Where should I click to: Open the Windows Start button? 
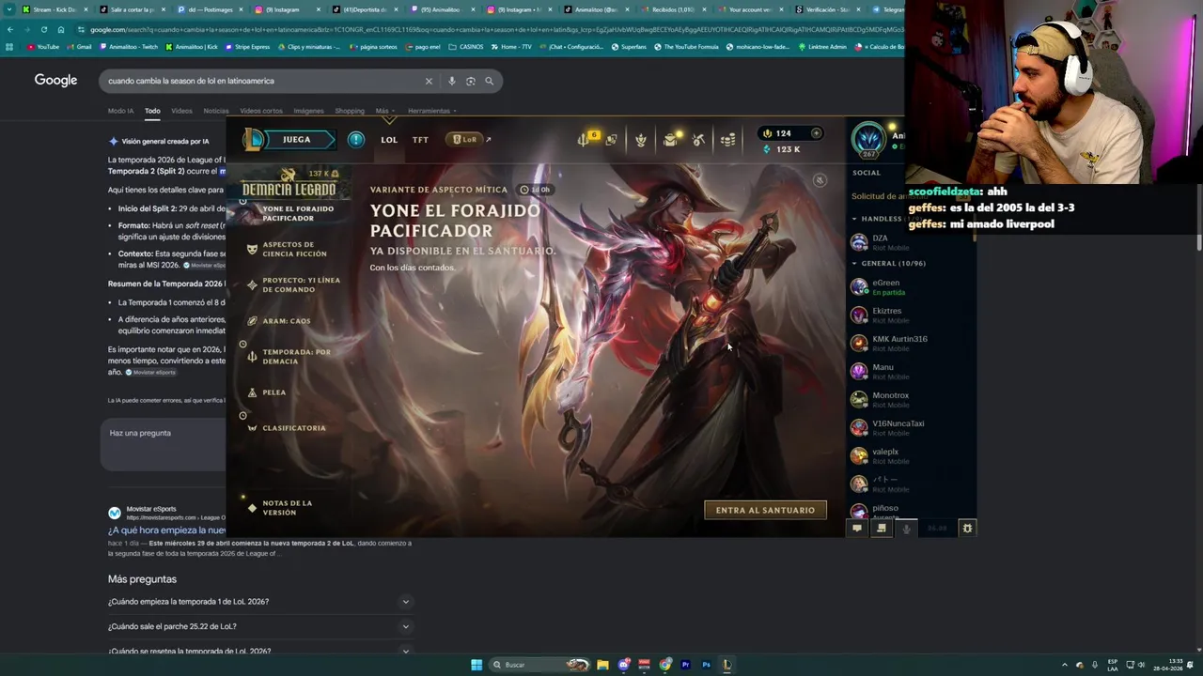pyautogui.click(x=477, y=665)
